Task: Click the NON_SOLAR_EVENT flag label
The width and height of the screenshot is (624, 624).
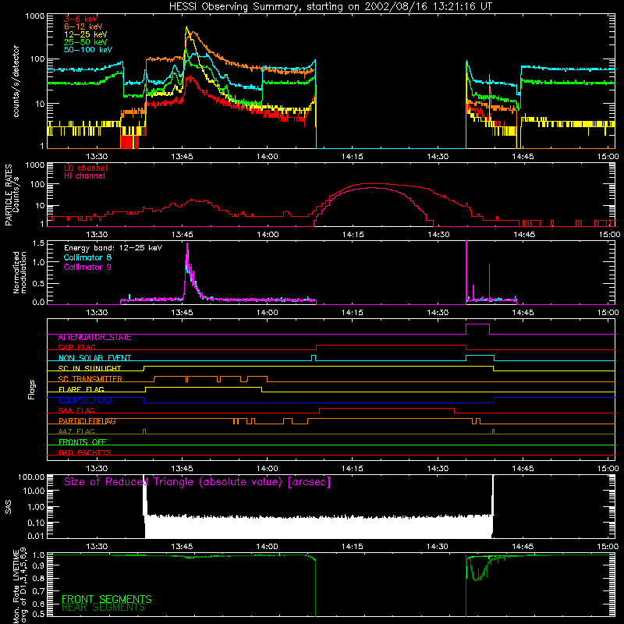Action: tap(94, 358)
